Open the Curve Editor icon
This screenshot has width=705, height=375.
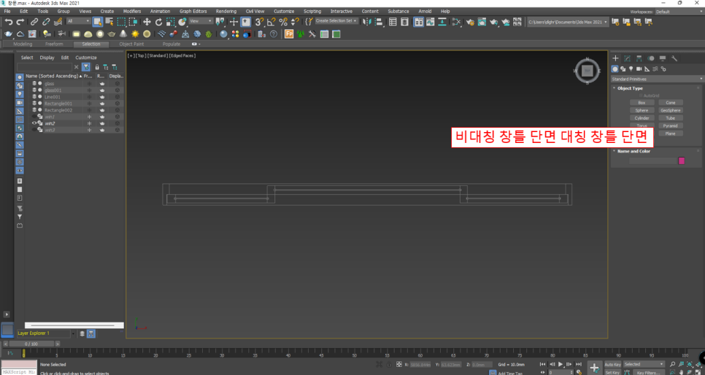pyautogui.click(x=431, y=22)
